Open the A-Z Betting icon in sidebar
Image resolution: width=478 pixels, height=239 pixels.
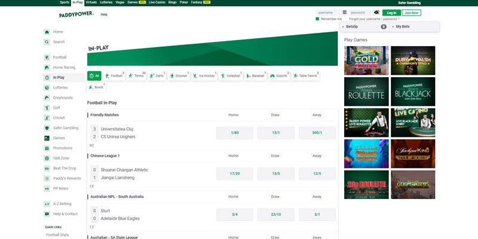click(47, 204)
